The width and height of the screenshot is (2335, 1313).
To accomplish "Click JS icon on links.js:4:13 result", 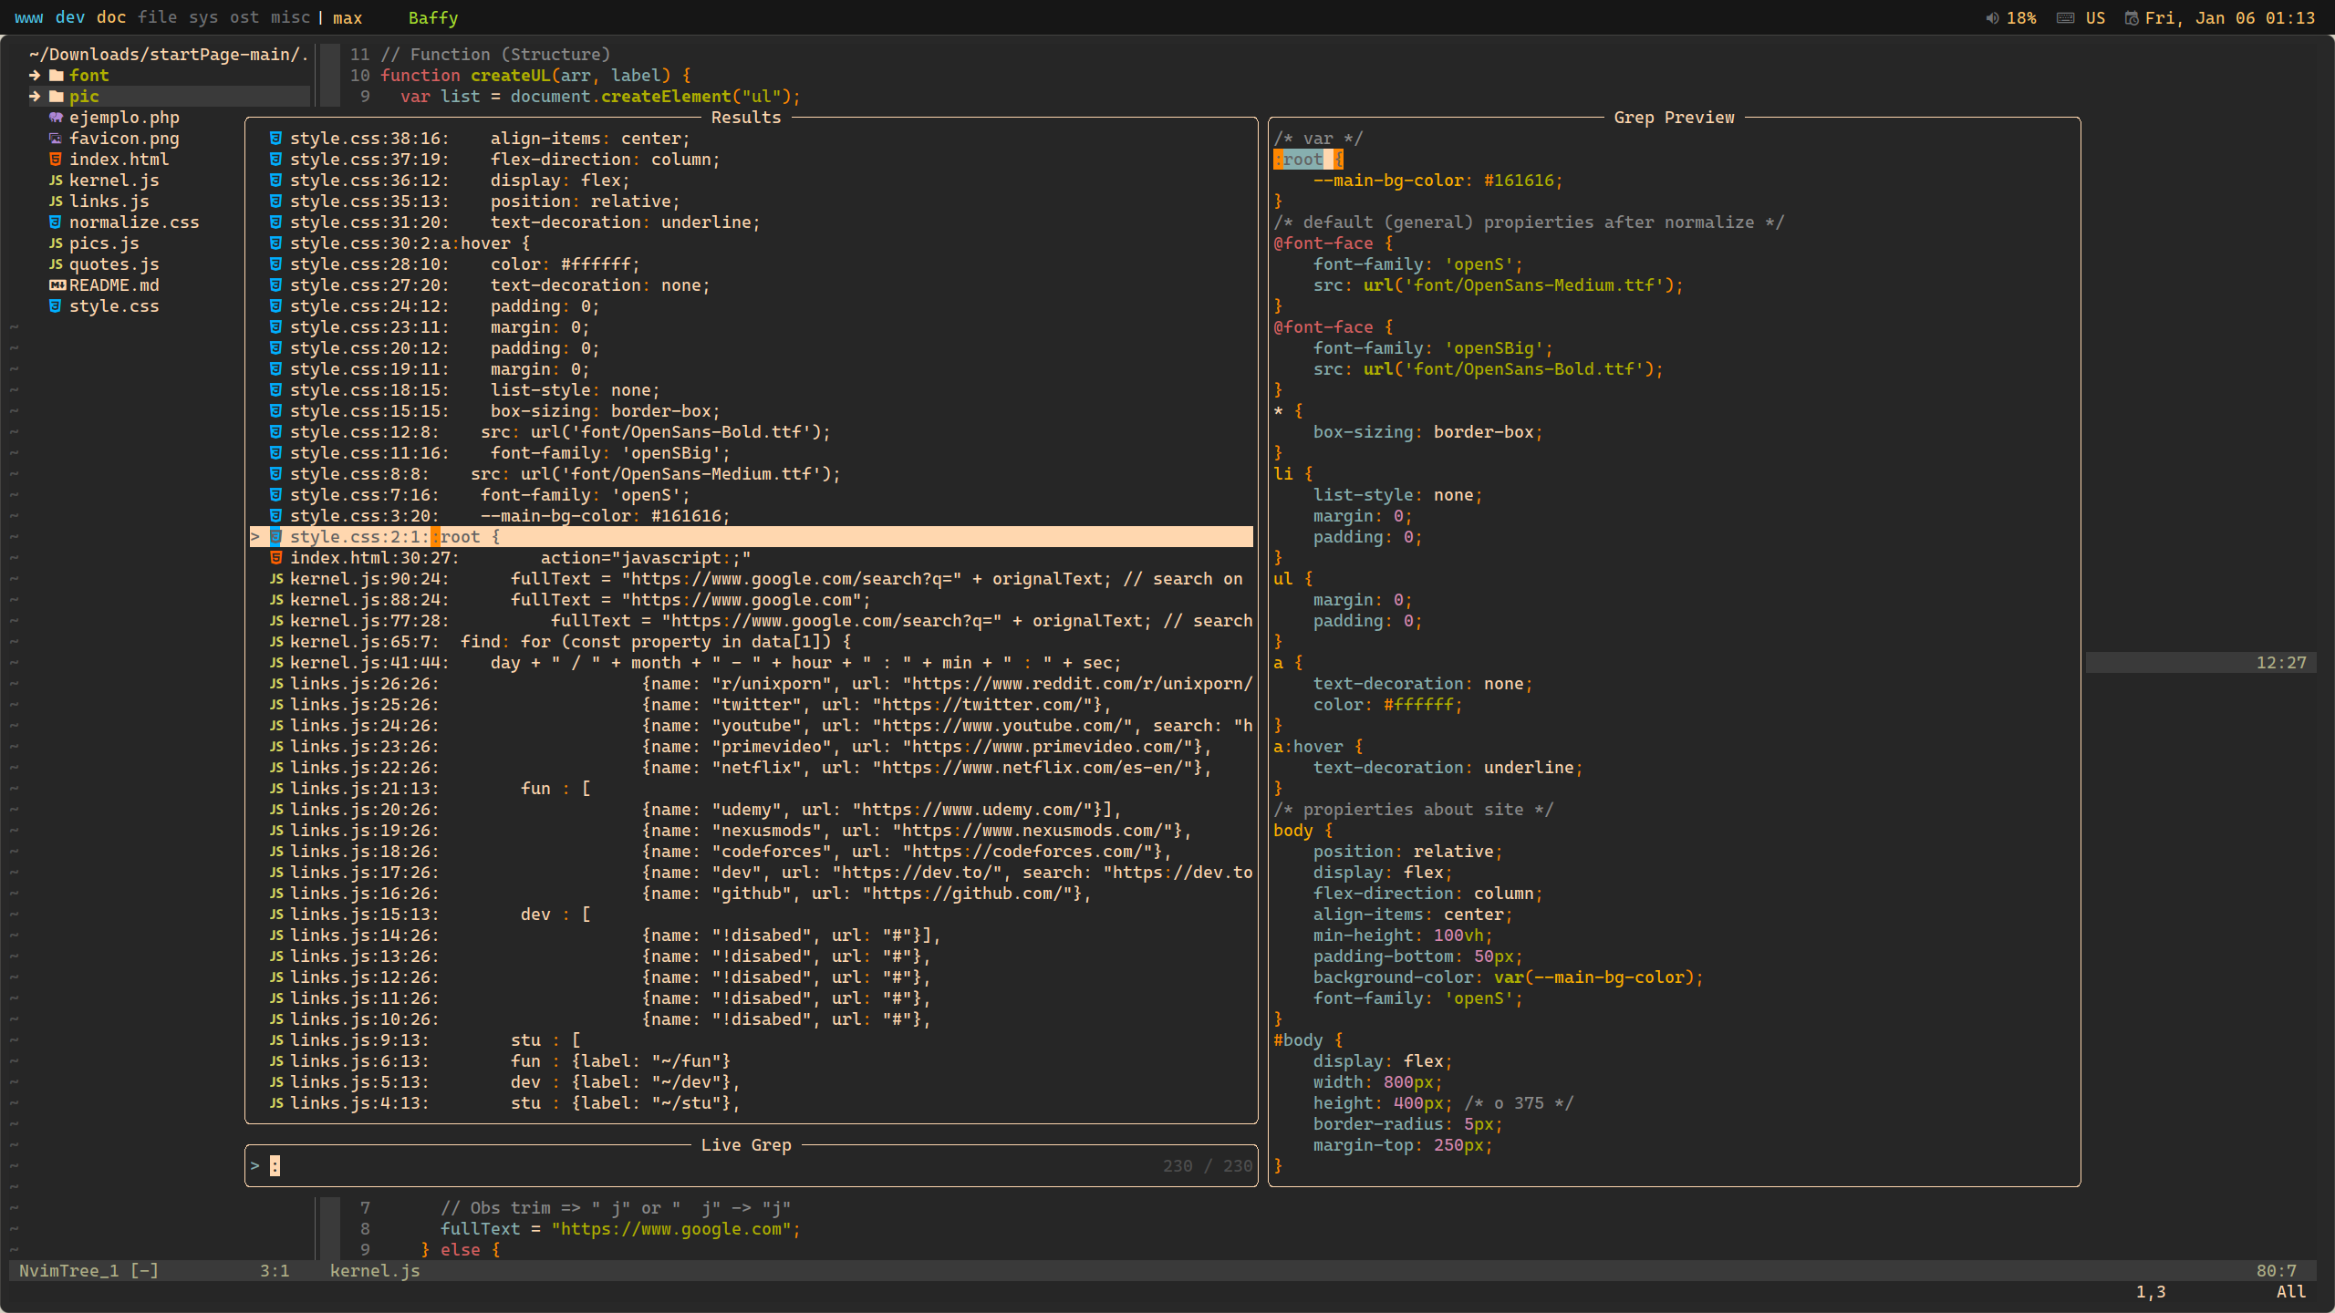I will [x=275, y=1103].
